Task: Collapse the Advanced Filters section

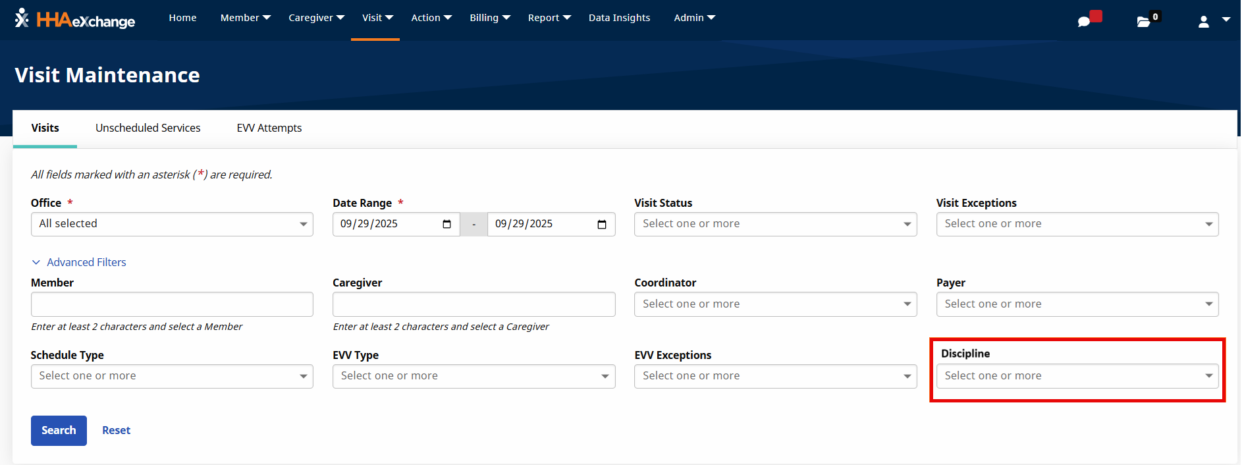Action: [x=79, y=262]
